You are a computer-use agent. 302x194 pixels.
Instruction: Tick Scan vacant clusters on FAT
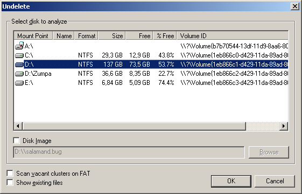10,173
